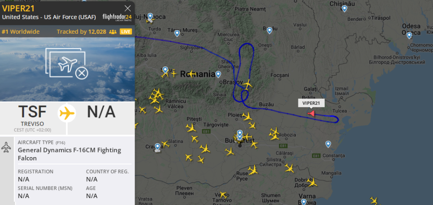Click the airport pin near Bacău
This screenshot has height=205, width=433.
[x=269, y=31]
